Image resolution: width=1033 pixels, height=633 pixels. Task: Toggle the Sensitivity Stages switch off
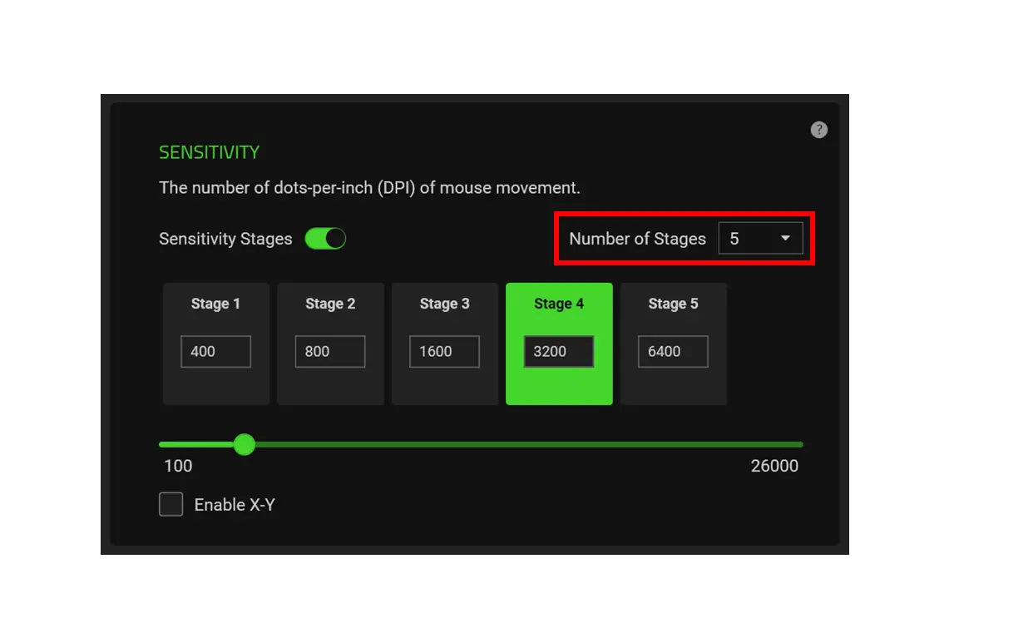325,239
